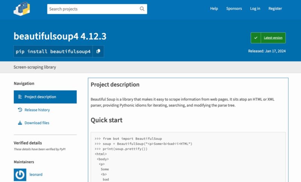Click the Verified details heading

[x=27, y=143]
